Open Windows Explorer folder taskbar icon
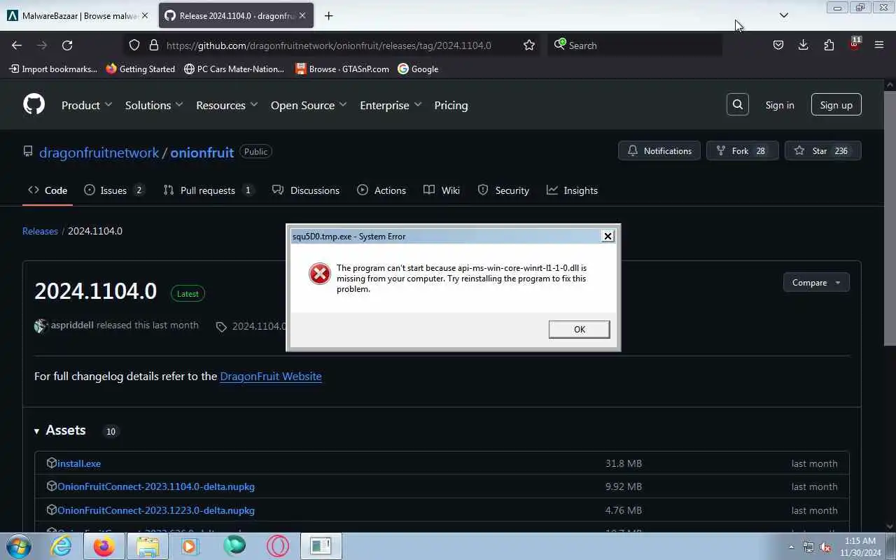 coord(147,546)
